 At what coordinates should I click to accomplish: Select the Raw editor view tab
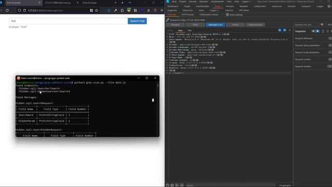[180, 31]
